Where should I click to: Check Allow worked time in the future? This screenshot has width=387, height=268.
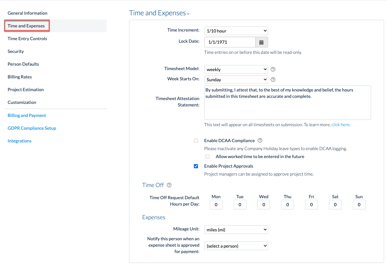[208, 156]
